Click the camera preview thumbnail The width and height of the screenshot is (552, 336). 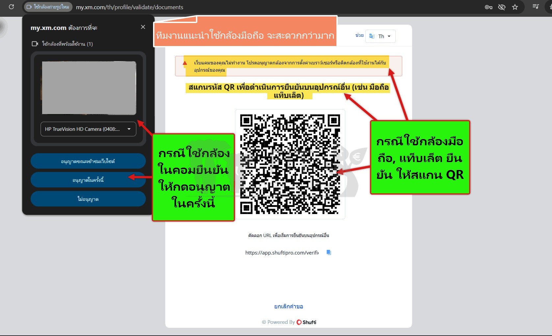coord(89,88)
